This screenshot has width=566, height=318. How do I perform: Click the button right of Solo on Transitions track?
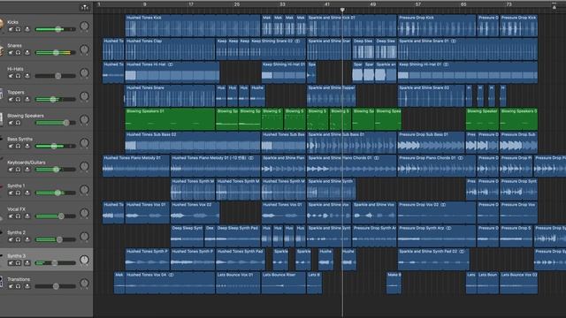click(27, 286)
